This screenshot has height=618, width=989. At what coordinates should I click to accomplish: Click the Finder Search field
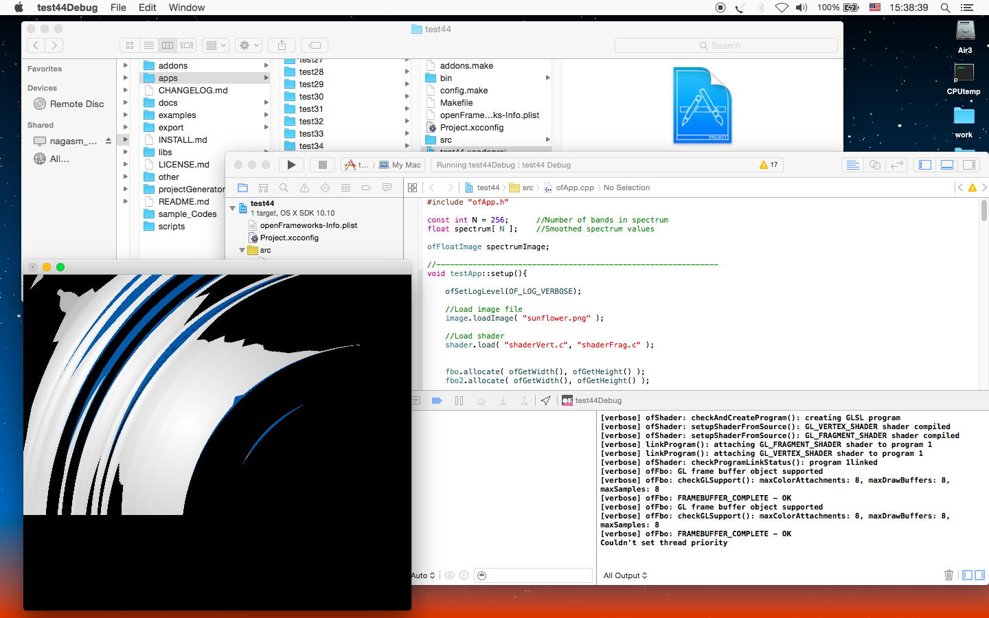[725, 45]
